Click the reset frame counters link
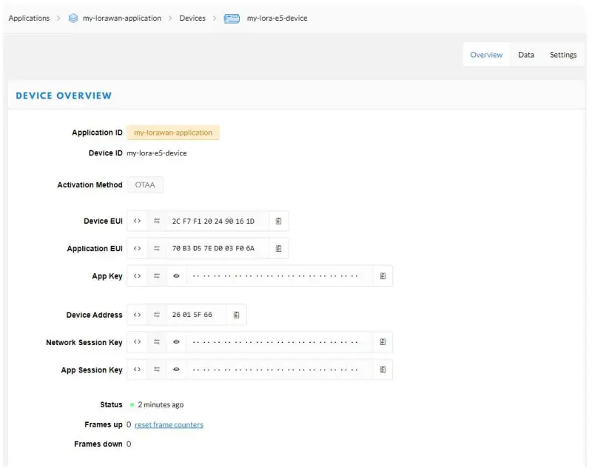 click(169, 424)
